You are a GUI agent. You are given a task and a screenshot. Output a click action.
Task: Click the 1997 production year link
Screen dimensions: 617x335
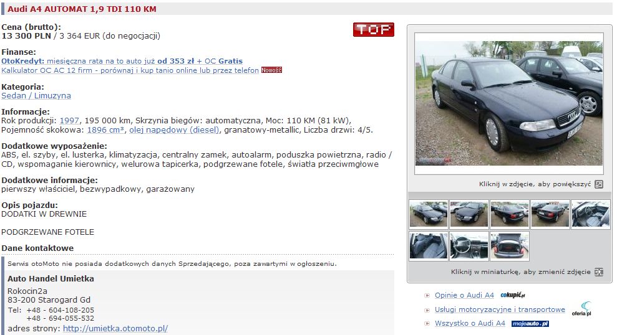69,121
